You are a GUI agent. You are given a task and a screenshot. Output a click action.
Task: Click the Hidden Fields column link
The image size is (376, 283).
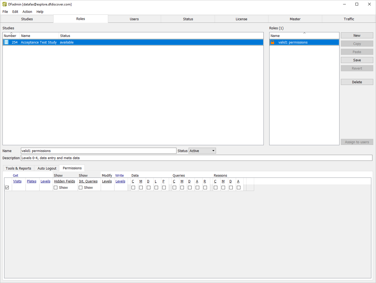pos(64,181)
